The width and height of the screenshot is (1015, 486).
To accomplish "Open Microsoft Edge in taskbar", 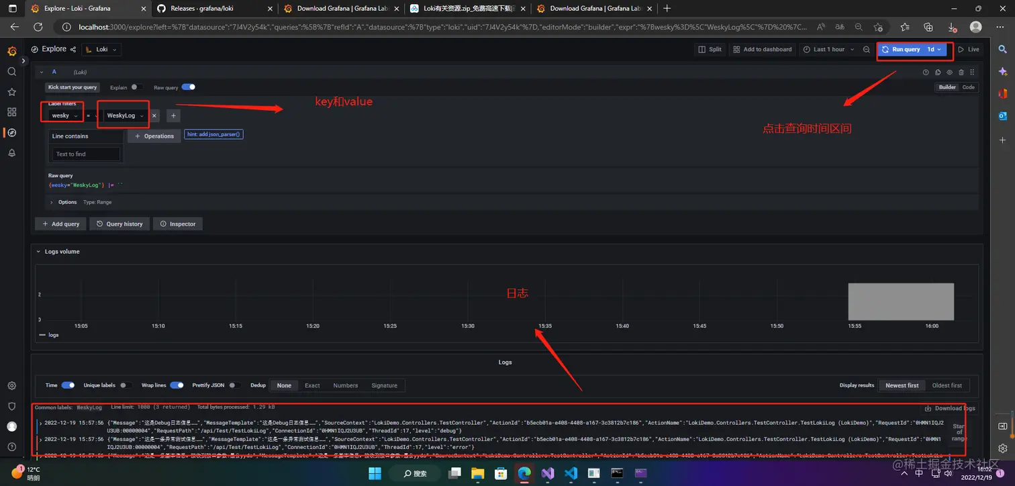I will click(524, 473).
